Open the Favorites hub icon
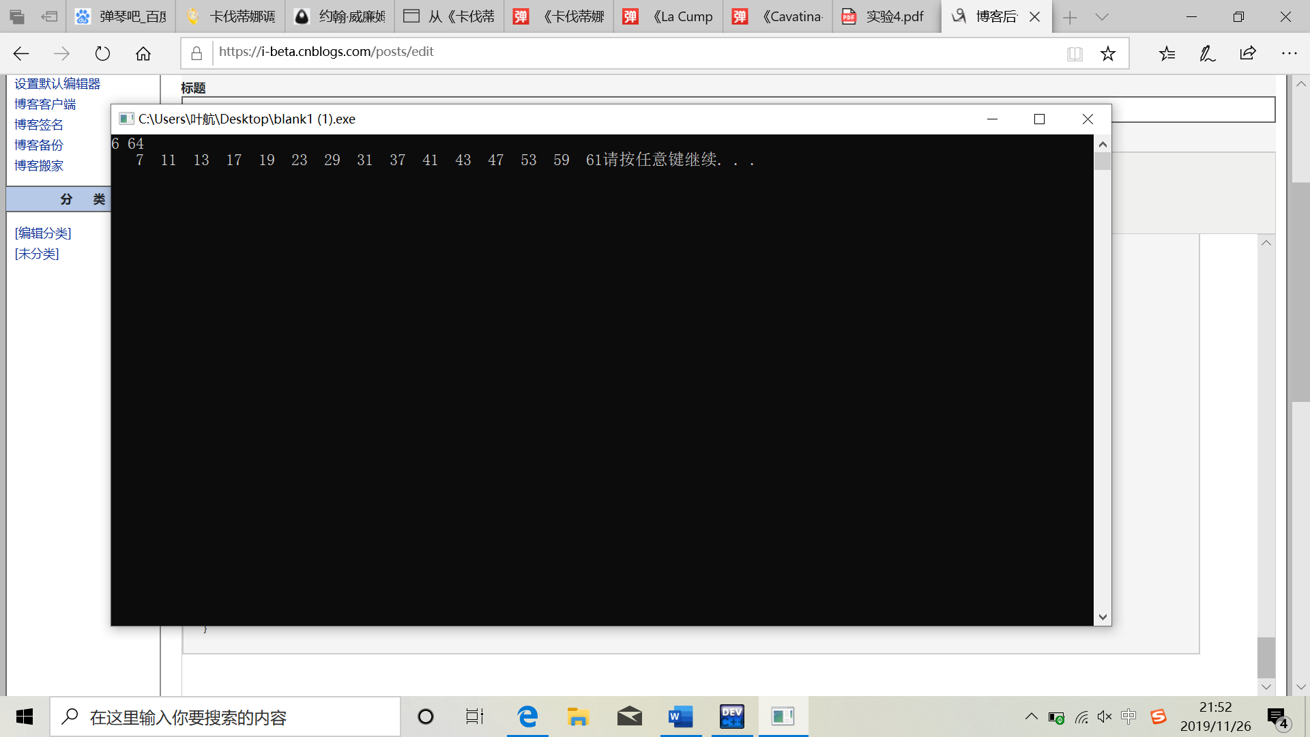This screenshot has height=737, width=1310. coord(1167,53)
